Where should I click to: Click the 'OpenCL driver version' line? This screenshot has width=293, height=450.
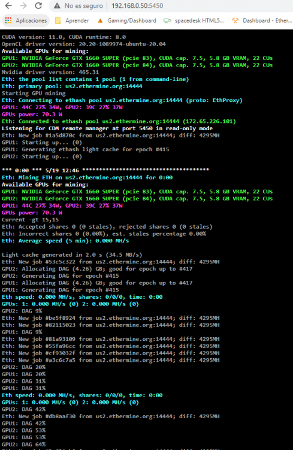coord(84,44)
